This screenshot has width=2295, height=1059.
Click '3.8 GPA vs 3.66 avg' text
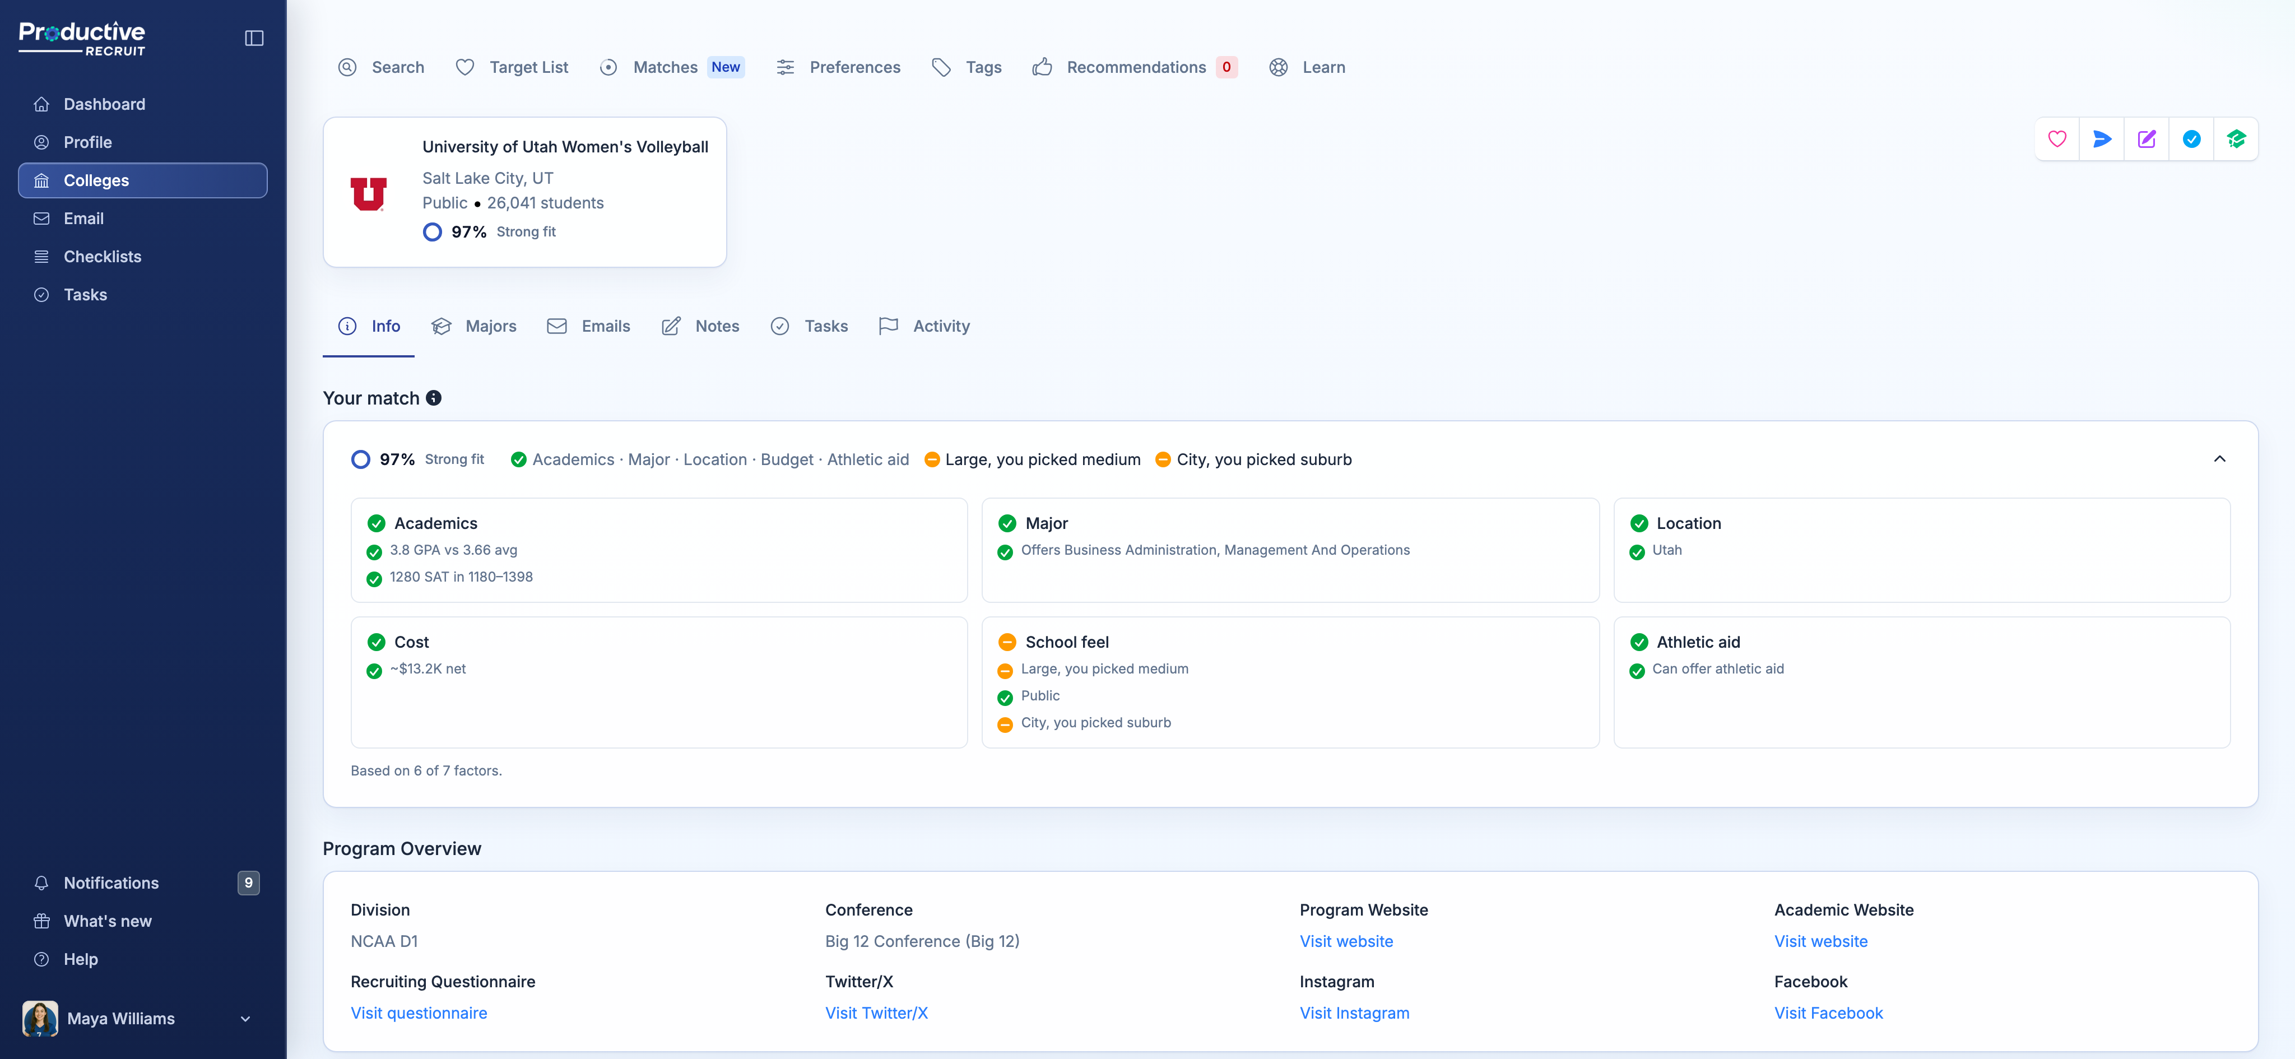[453, 550]
